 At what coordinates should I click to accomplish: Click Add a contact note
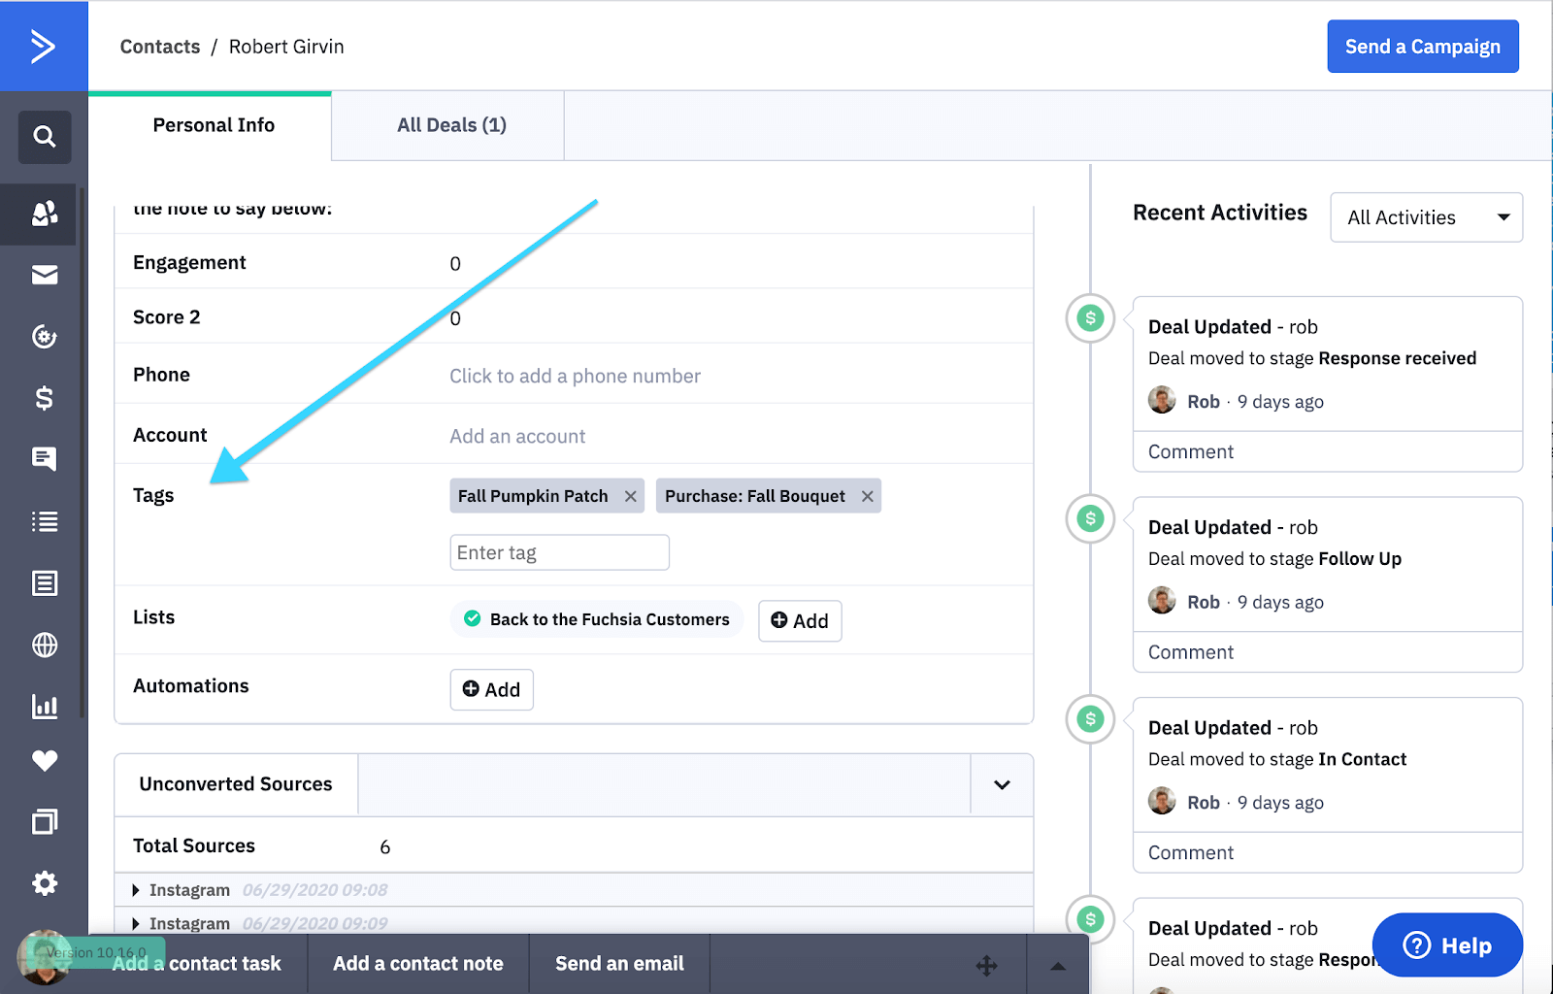pyautogui.click(x=418, y=964)
